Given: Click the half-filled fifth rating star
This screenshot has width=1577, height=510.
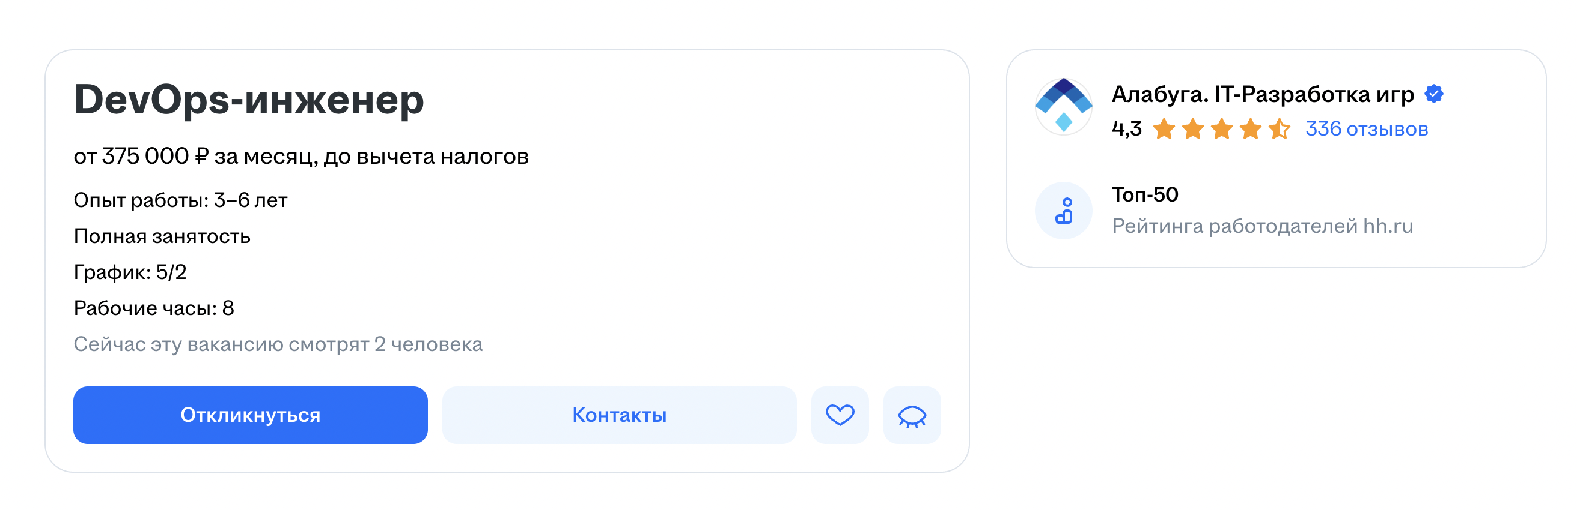Looking at the screenshot, I should pyautogui.click(x=1280, y=129).
